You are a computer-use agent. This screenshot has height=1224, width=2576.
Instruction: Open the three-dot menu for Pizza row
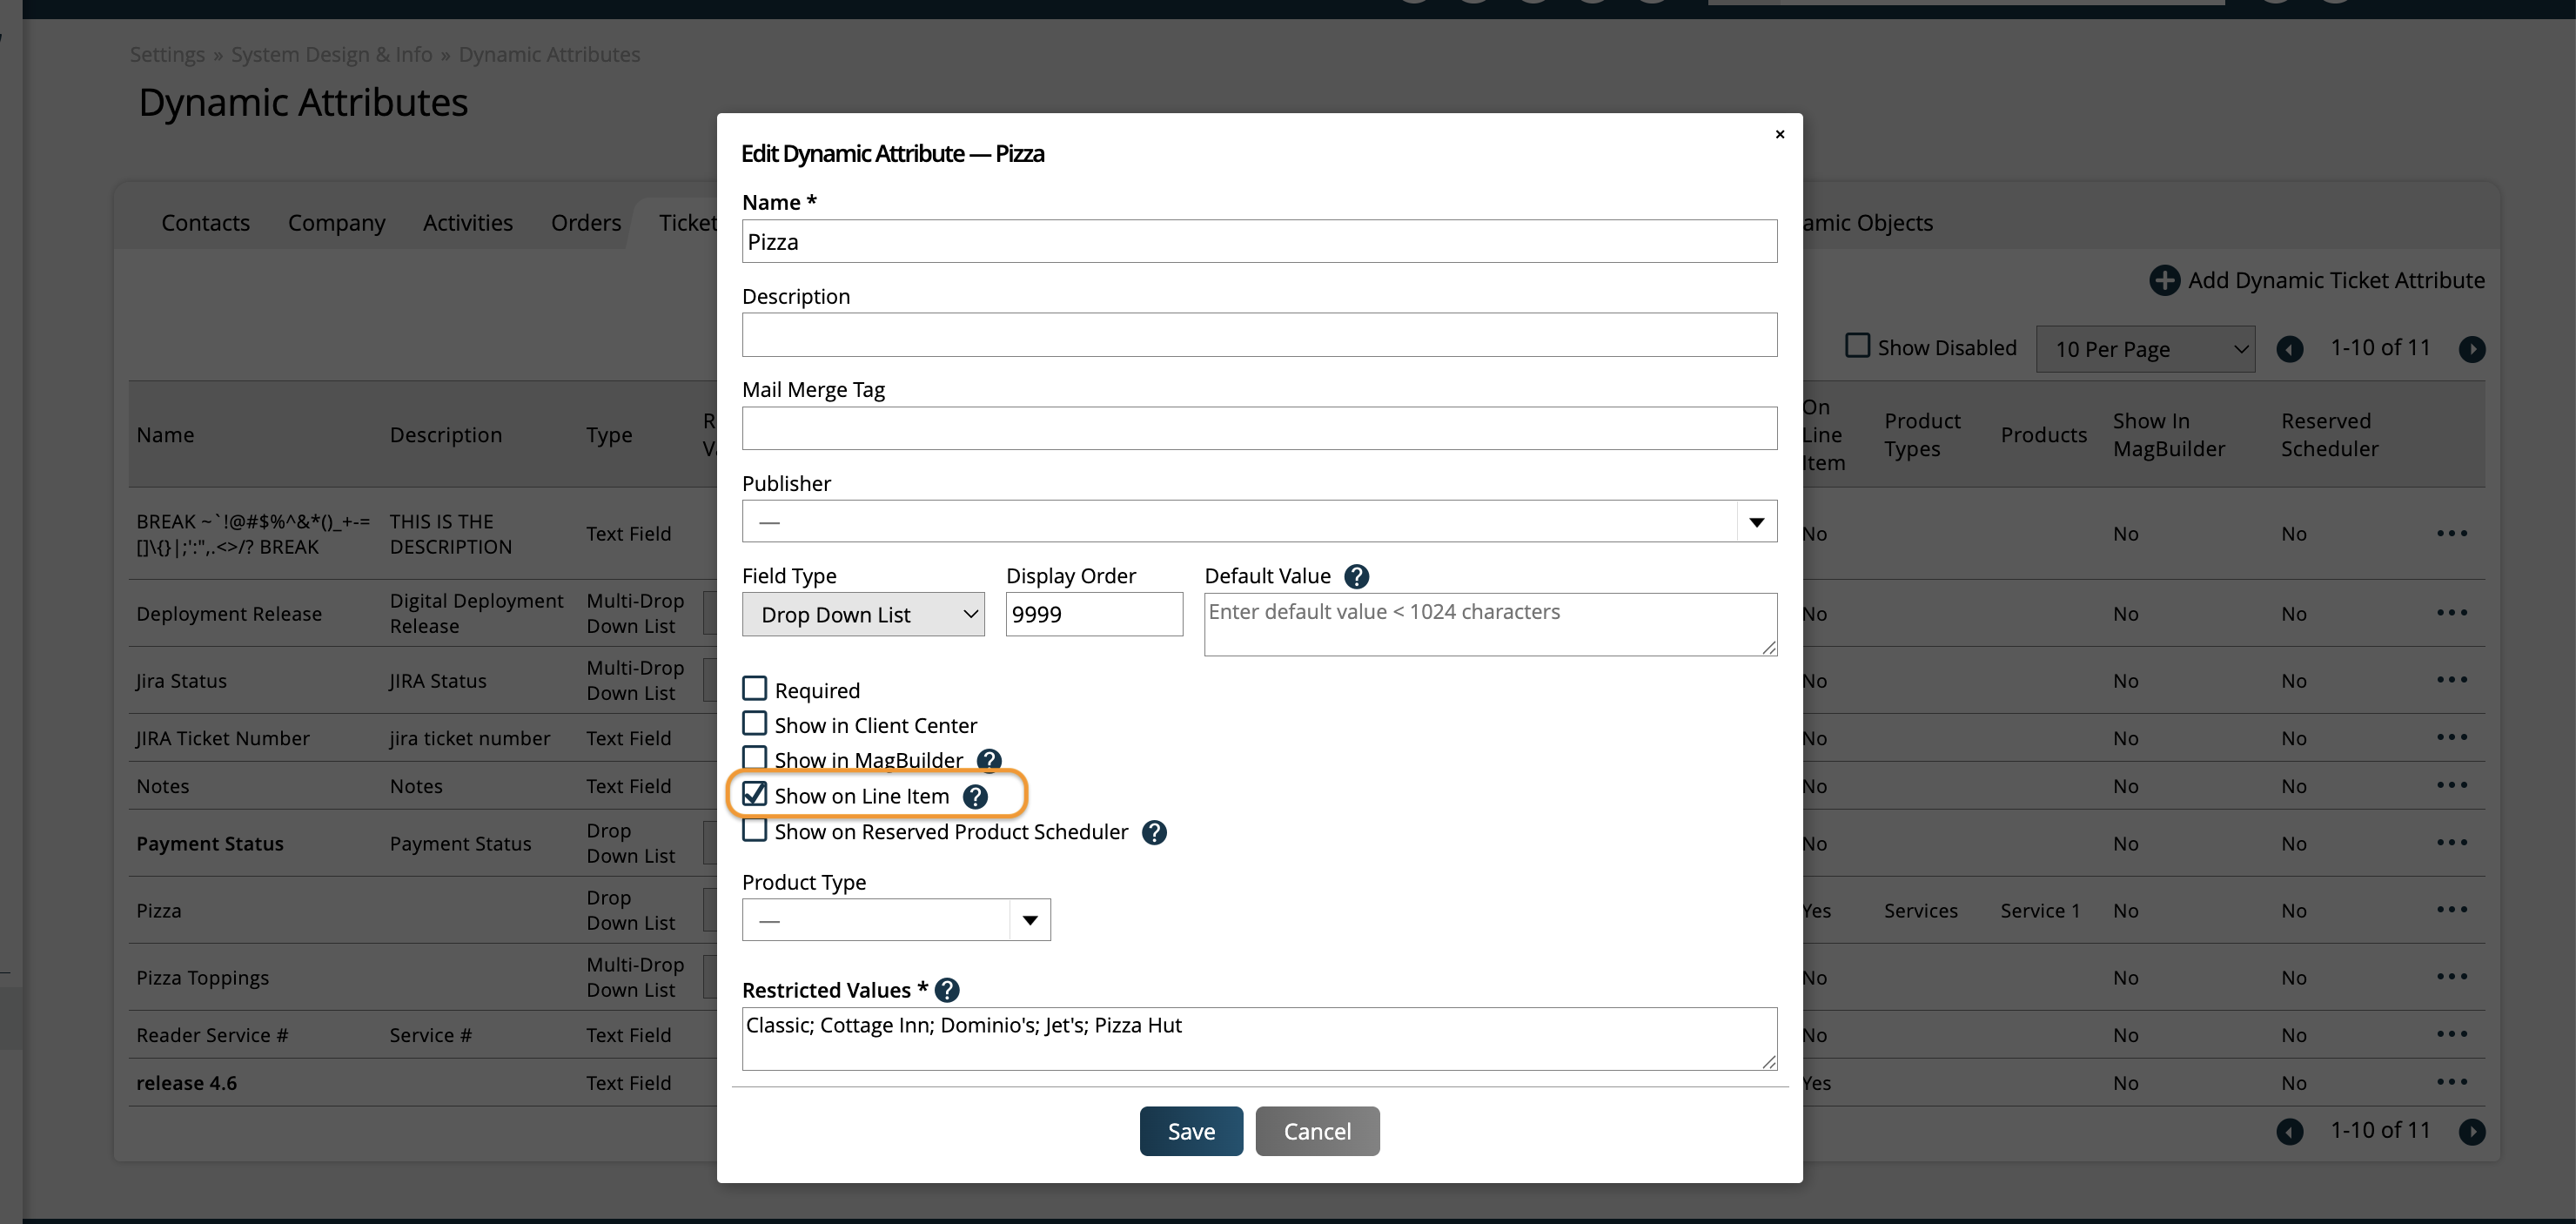coord(2451,910)
